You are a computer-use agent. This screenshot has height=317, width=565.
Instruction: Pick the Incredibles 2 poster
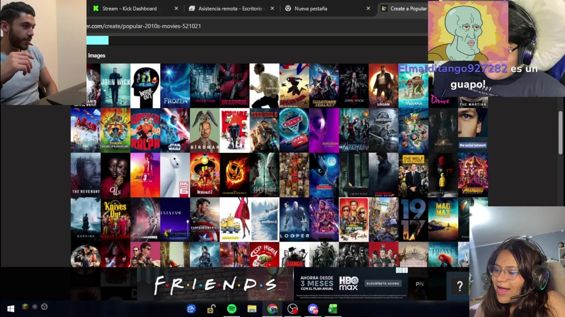point(205,175)
